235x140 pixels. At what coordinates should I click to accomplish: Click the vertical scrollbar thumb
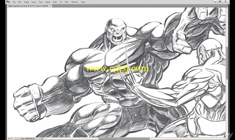227,63
